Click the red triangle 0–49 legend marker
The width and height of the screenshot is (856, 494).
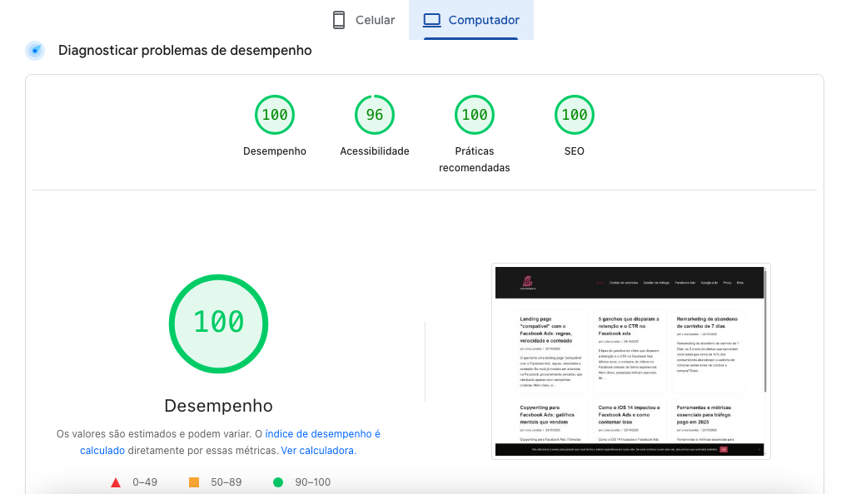click(x=116, y=482)
